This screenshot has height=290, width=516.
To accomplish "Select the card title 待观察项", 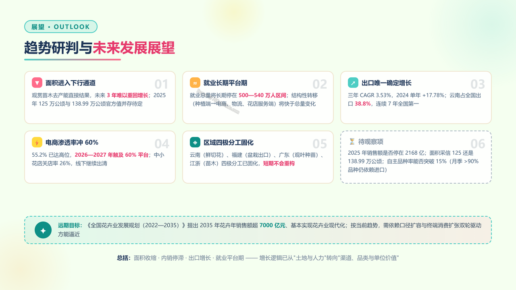I will [371, 142].
